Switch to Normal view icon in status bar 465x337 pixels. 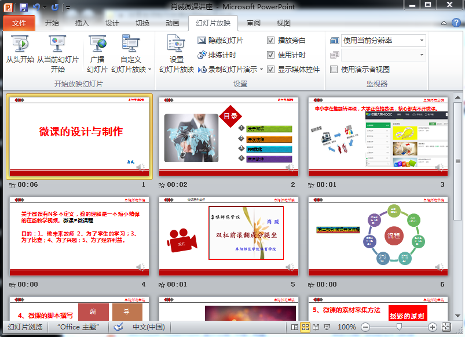click(x=295, y=327)
